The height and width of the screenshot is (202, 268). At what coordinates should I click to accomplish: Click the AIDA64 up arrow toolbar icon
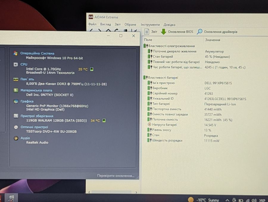point(108,30)
